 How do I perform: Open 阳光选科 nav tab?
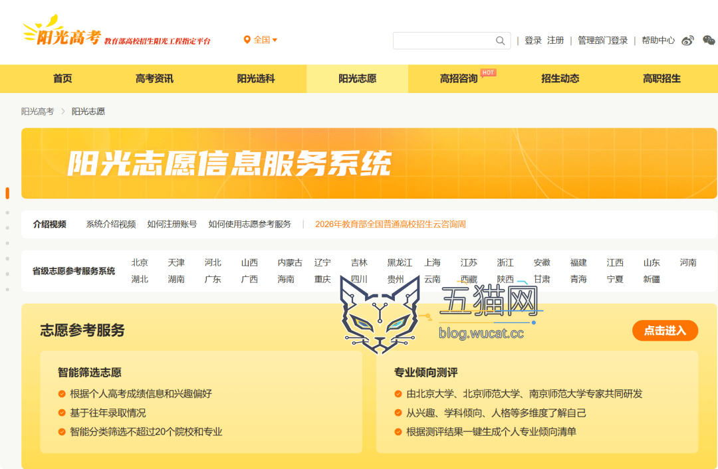[255, 78]
